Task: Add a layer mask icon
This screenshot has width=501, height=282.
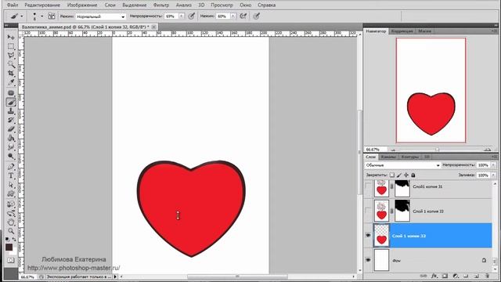Action: click(445, 276)
